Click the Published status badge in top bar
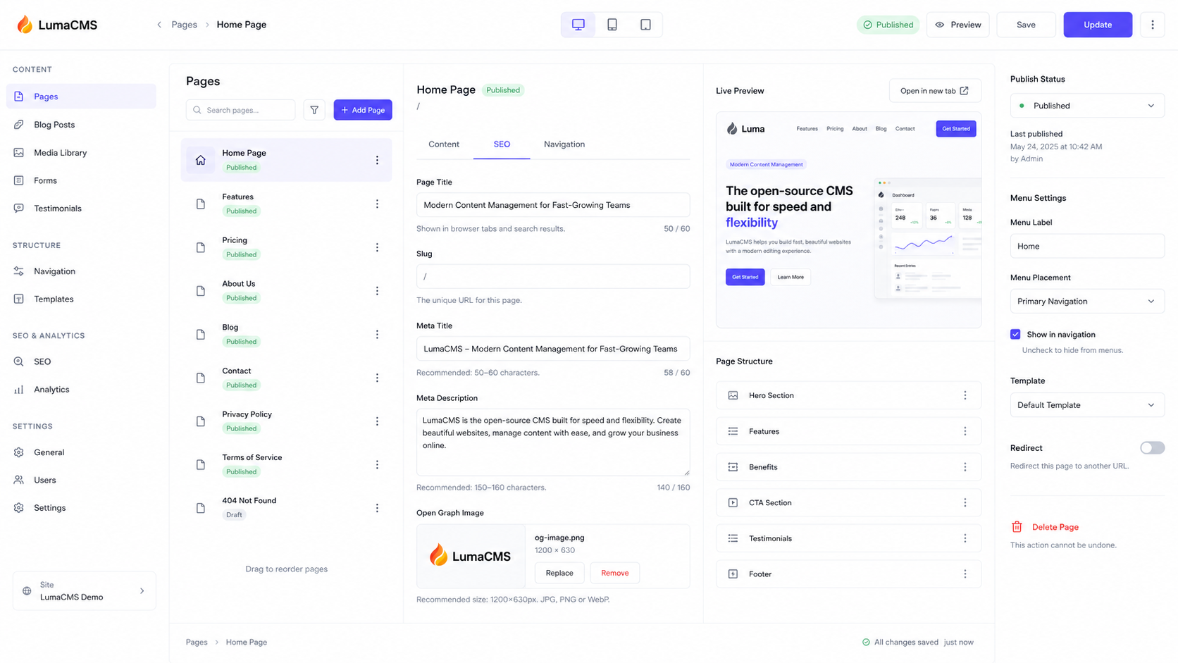1178x663 pixels. 888,25
